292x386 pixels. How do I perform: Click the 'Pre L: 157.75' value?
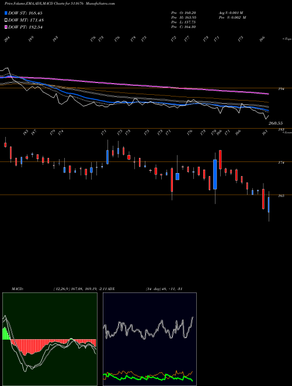click(183, 22)
